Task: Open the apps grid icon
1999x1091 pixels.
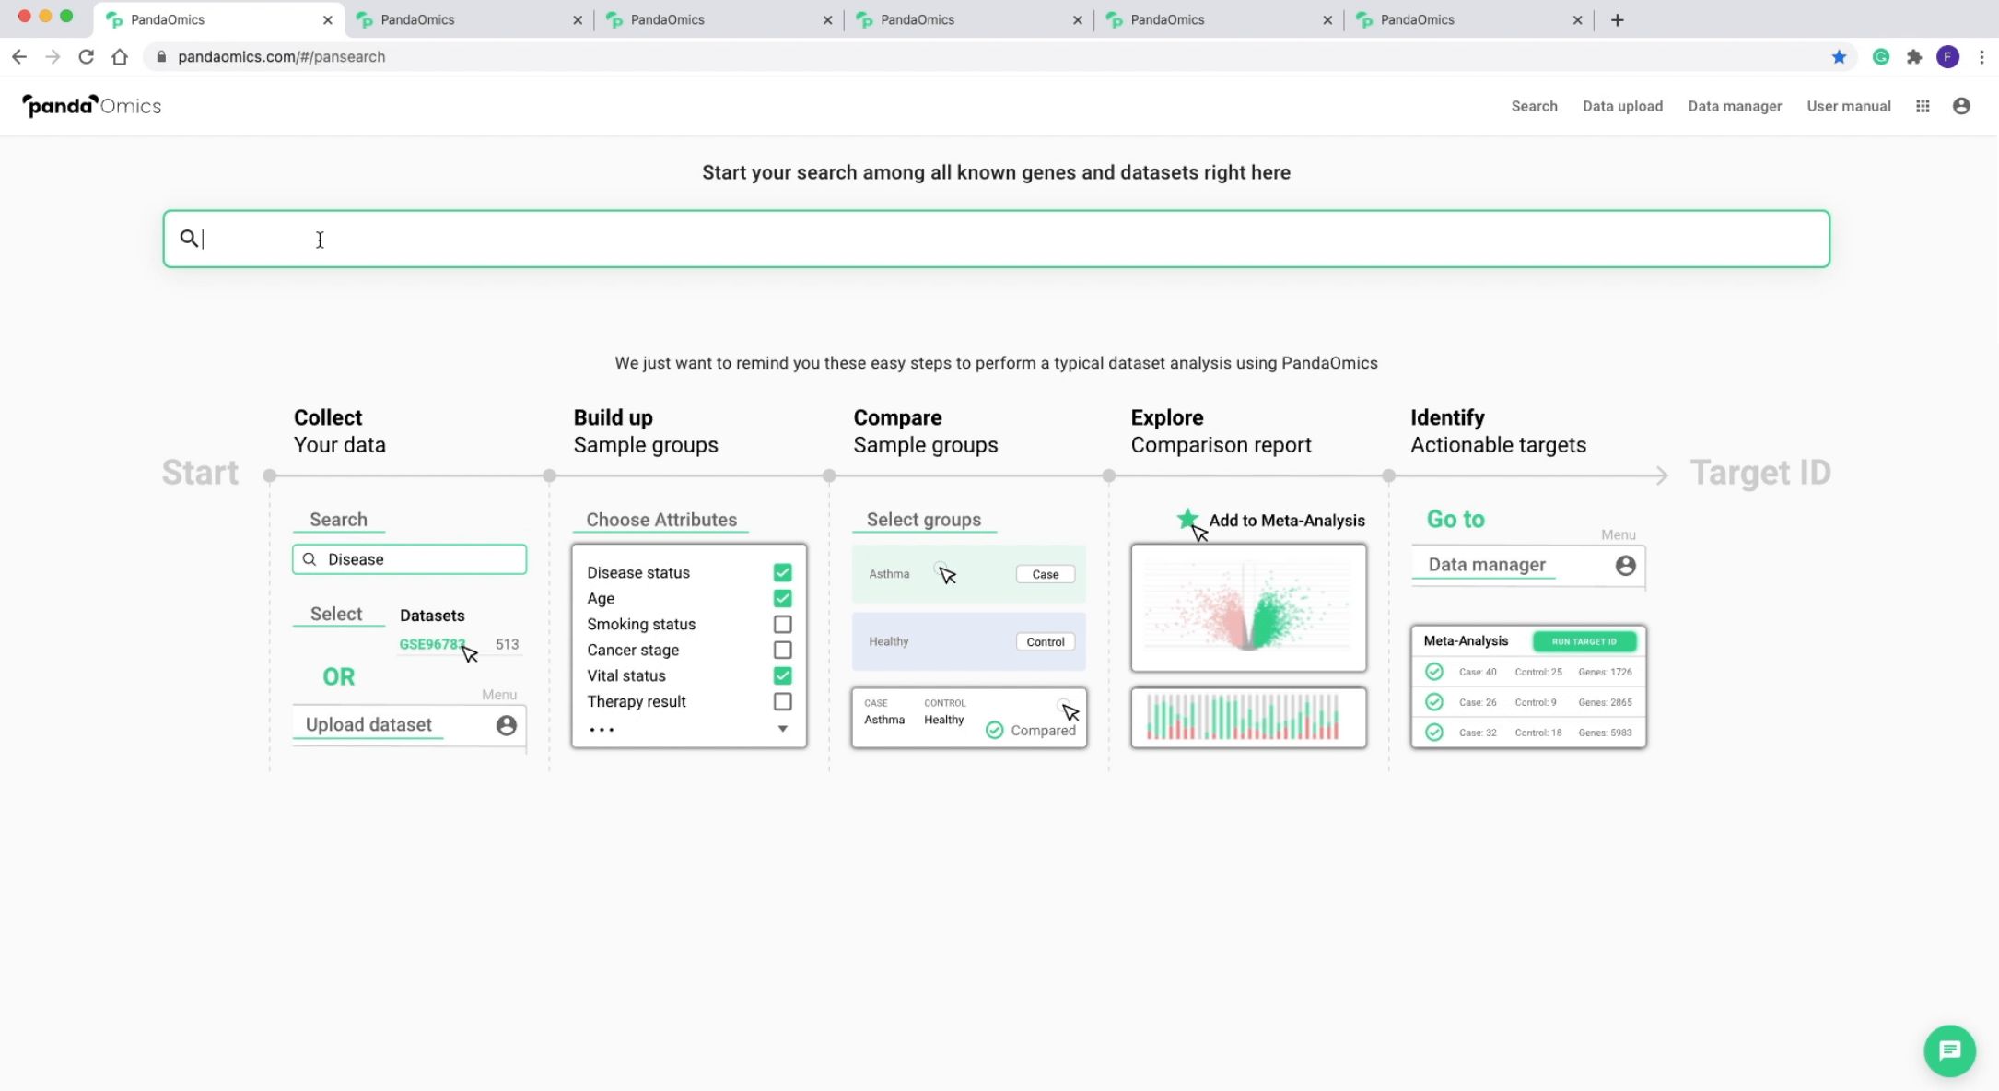Action: (1923, 106)
